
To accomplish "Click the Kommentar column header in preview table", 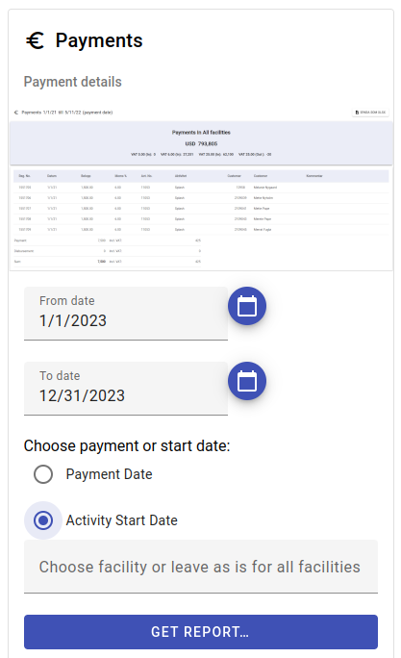I will coord(314,176).
